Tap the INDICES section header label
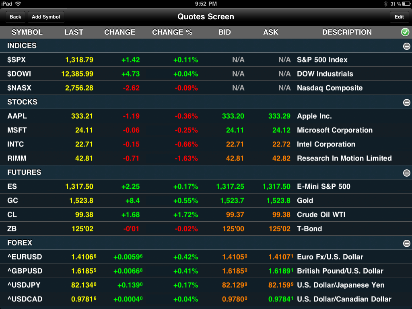Image resolution: width=412 pixels, height=309 pixels. tap(22, 45)
